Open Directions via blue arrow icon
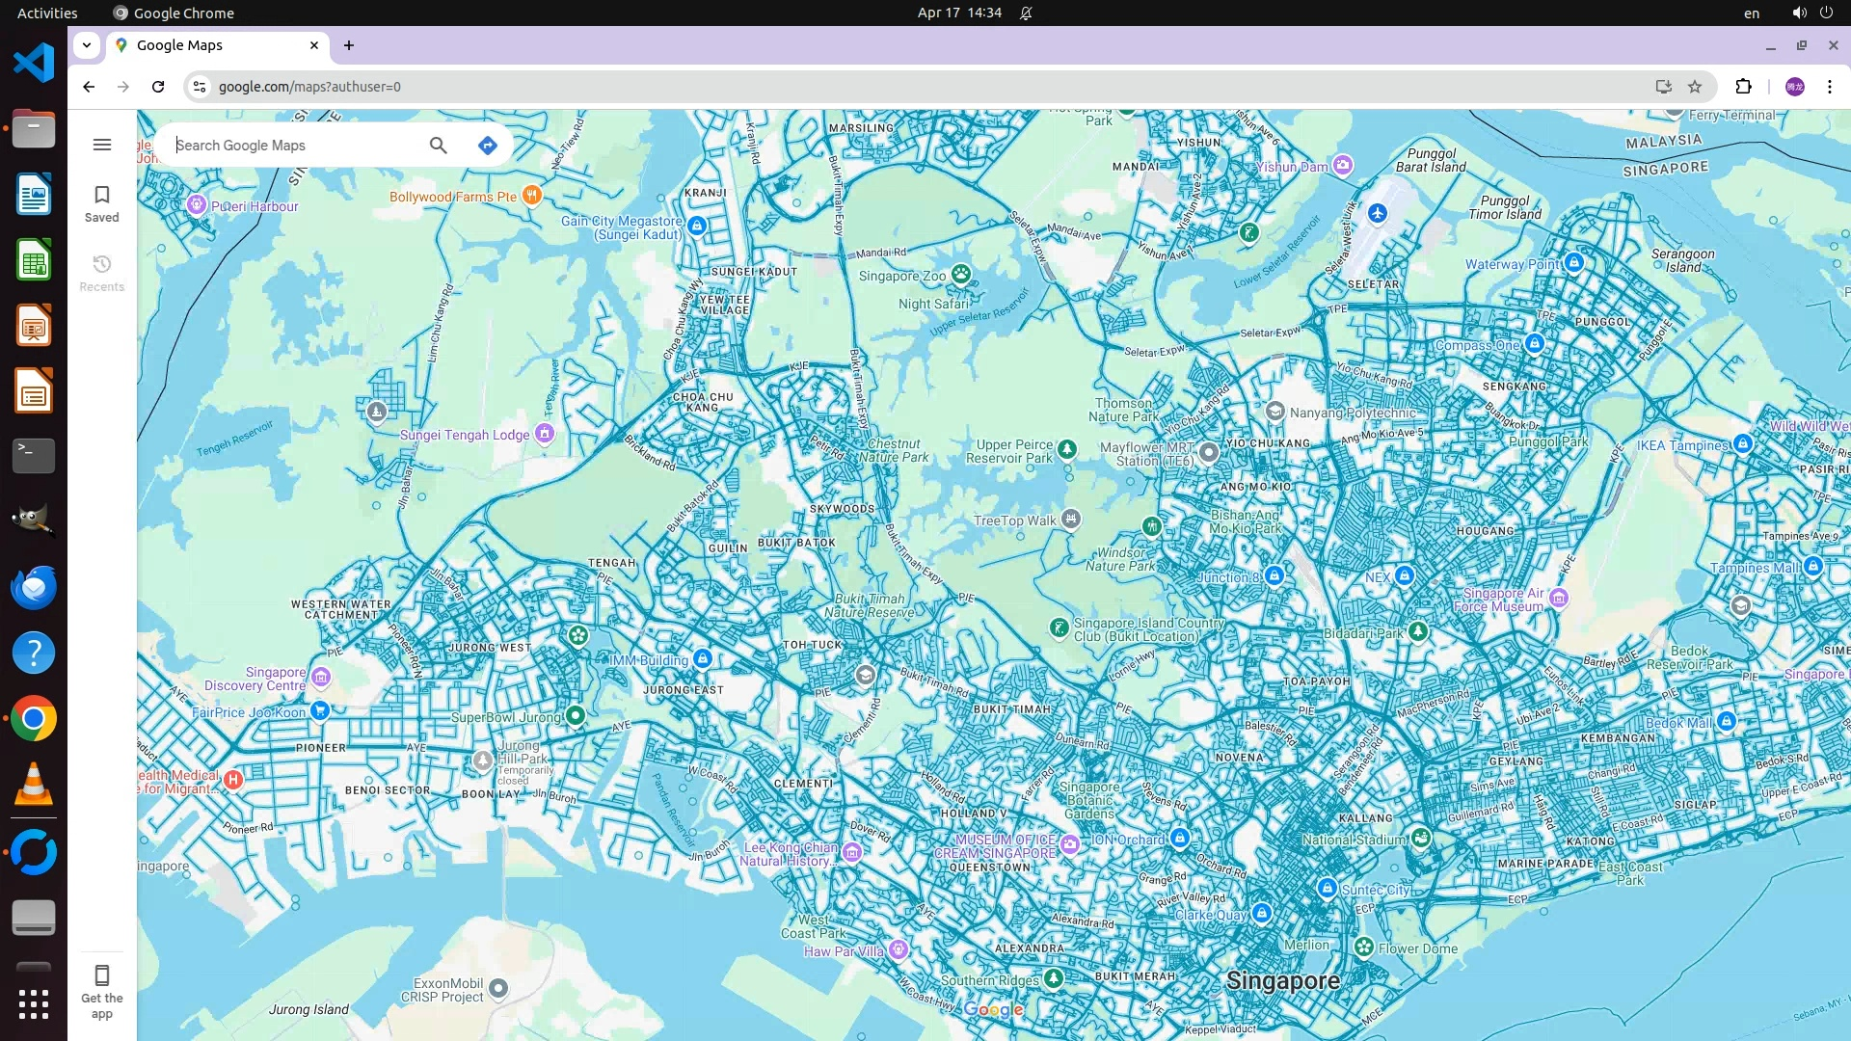Image resolution: width=1851 pixels, height=1041 pixels. pyautogui.click(x=488, y=146)
